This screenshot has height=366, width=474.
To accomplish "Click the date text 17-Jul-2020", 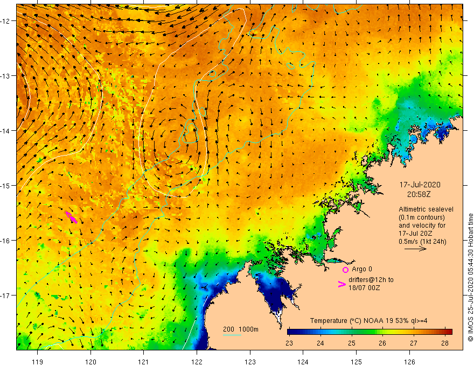I will click(x=420, y=185).
